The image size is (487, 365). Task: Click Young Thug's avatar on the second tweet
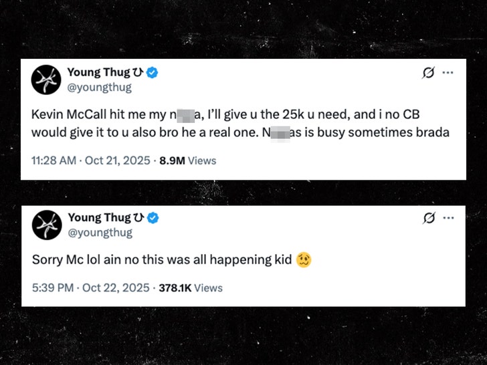tap(47, 225)
